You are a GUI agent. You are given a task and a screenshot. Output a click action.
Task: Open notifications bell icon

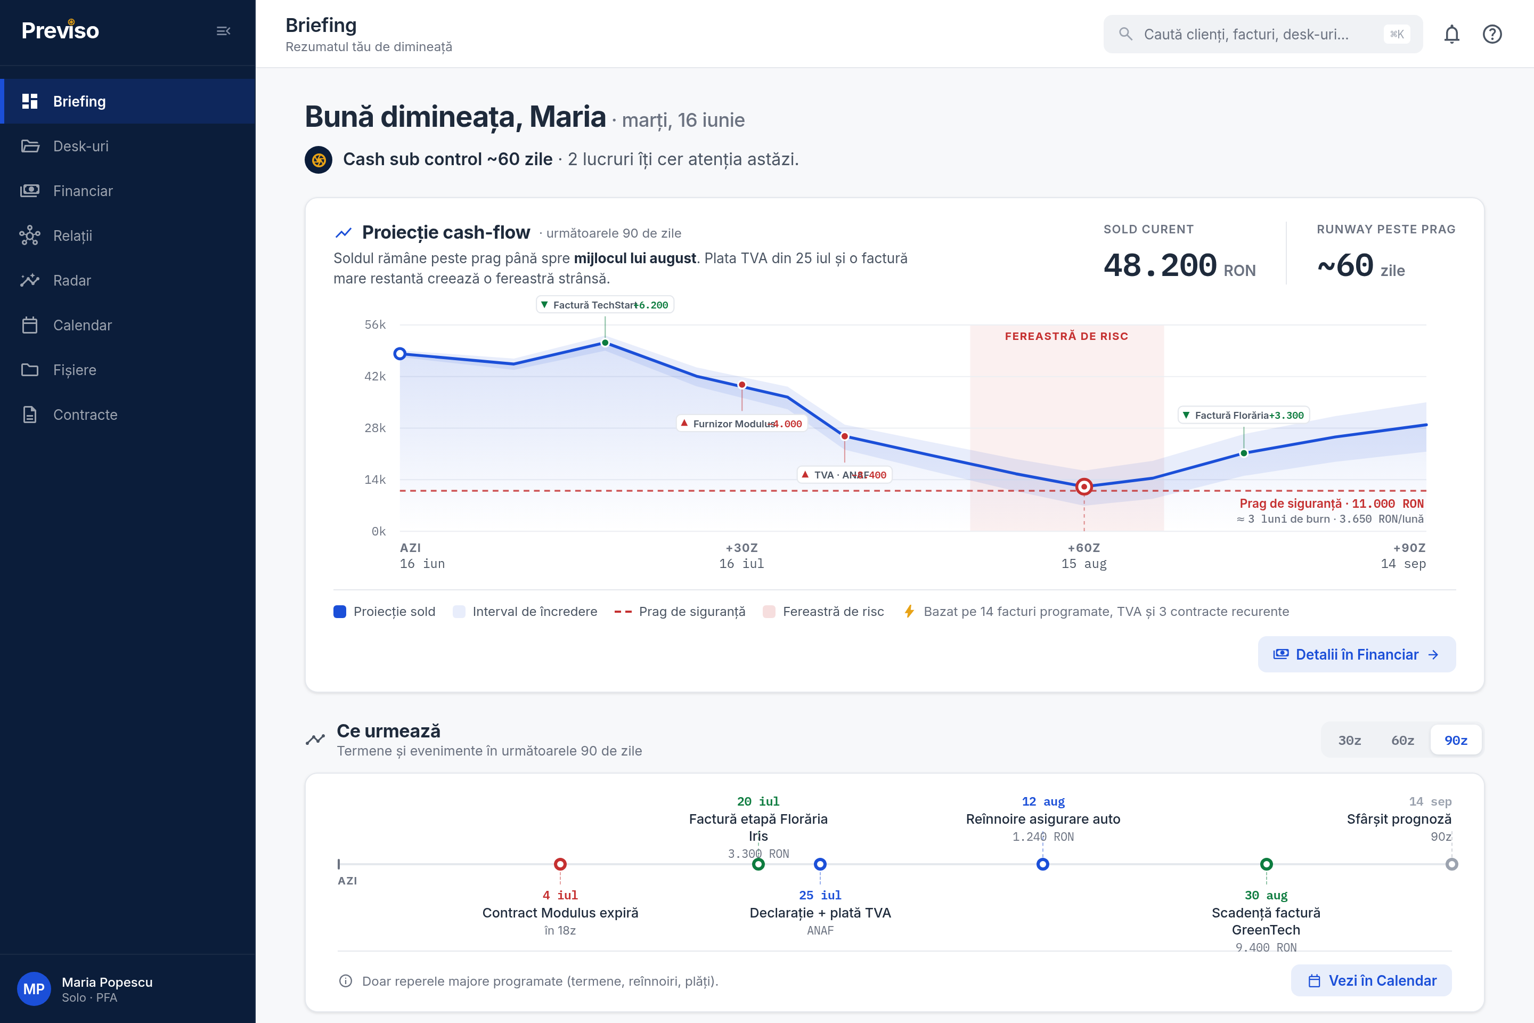click(x=1452, y=34)
